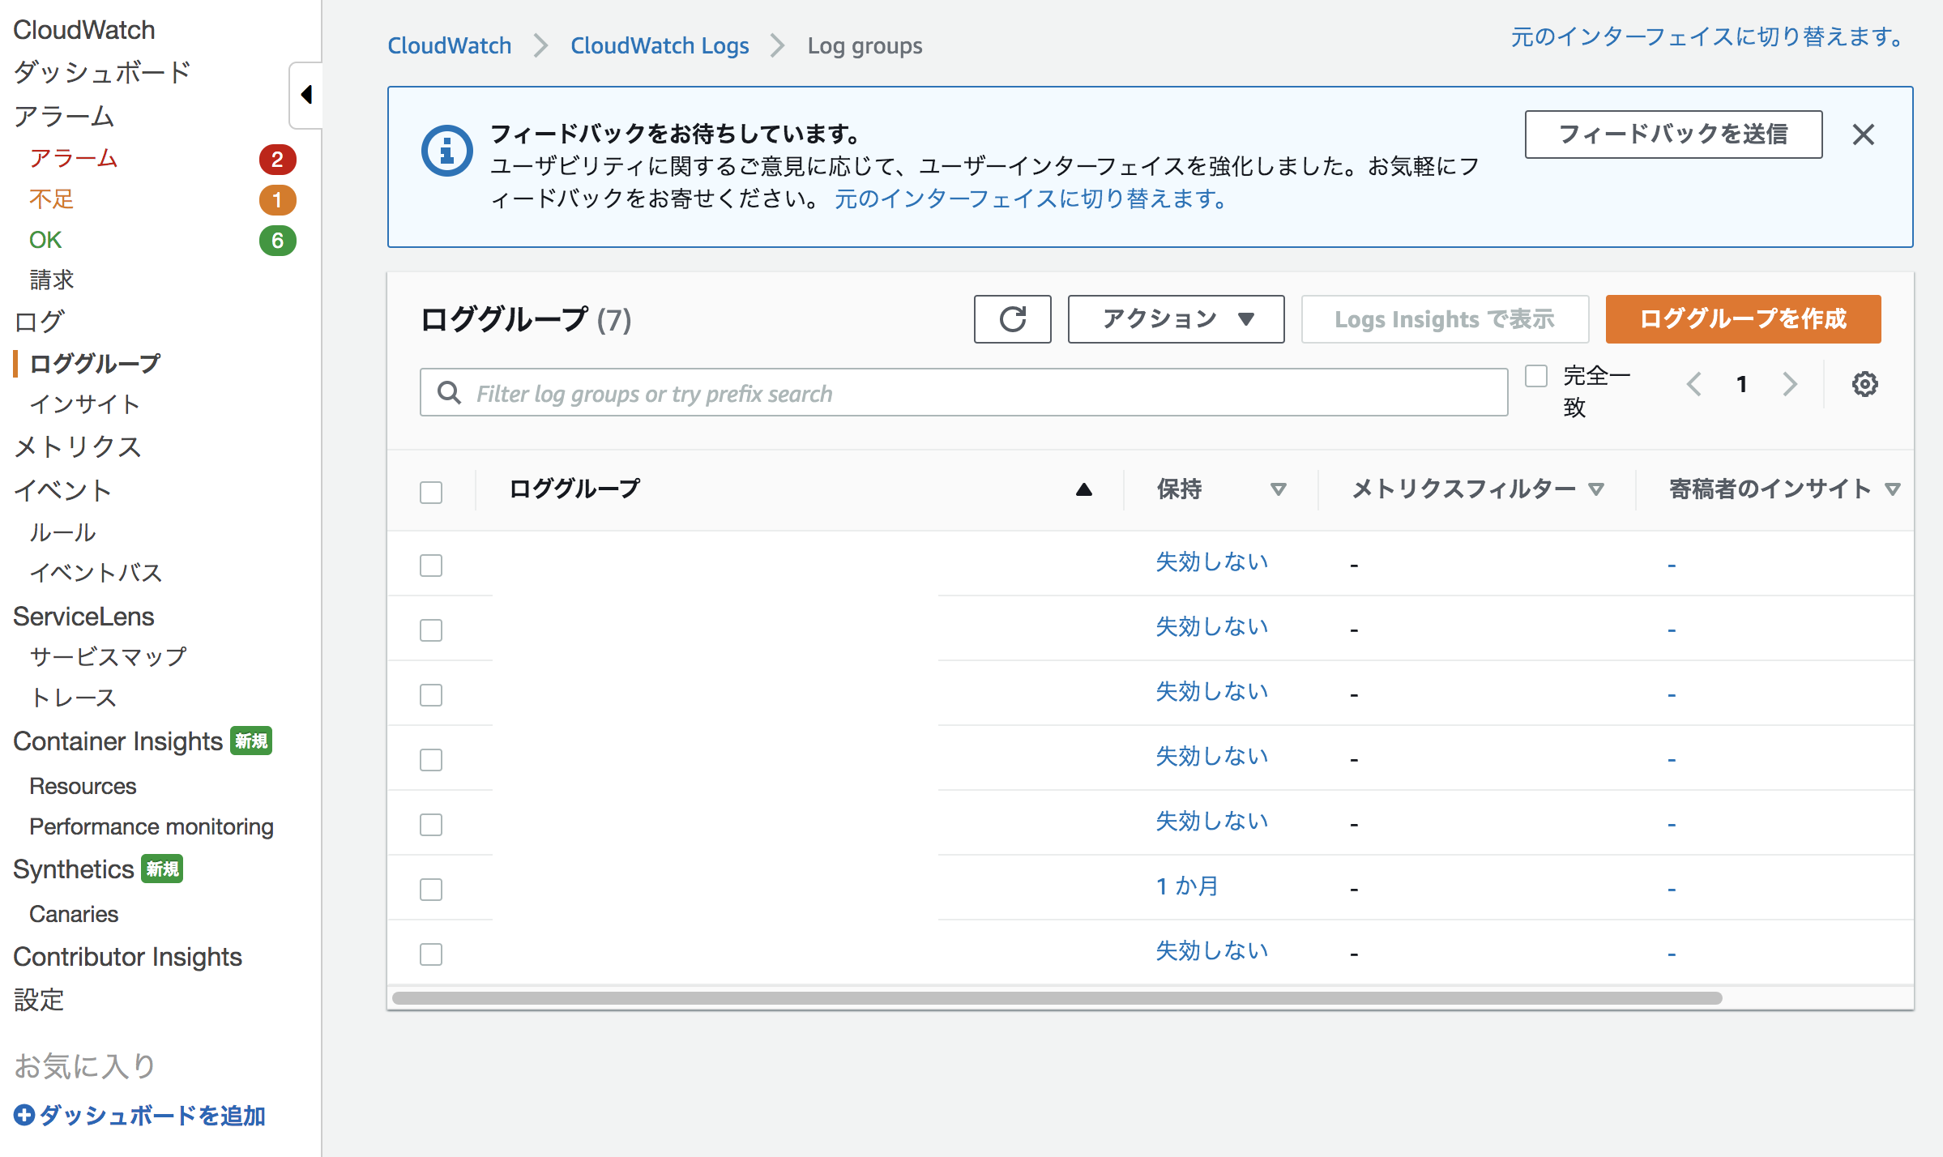
Task: Open the 保持 column filter dropdown
Action: click(1279, 489)
